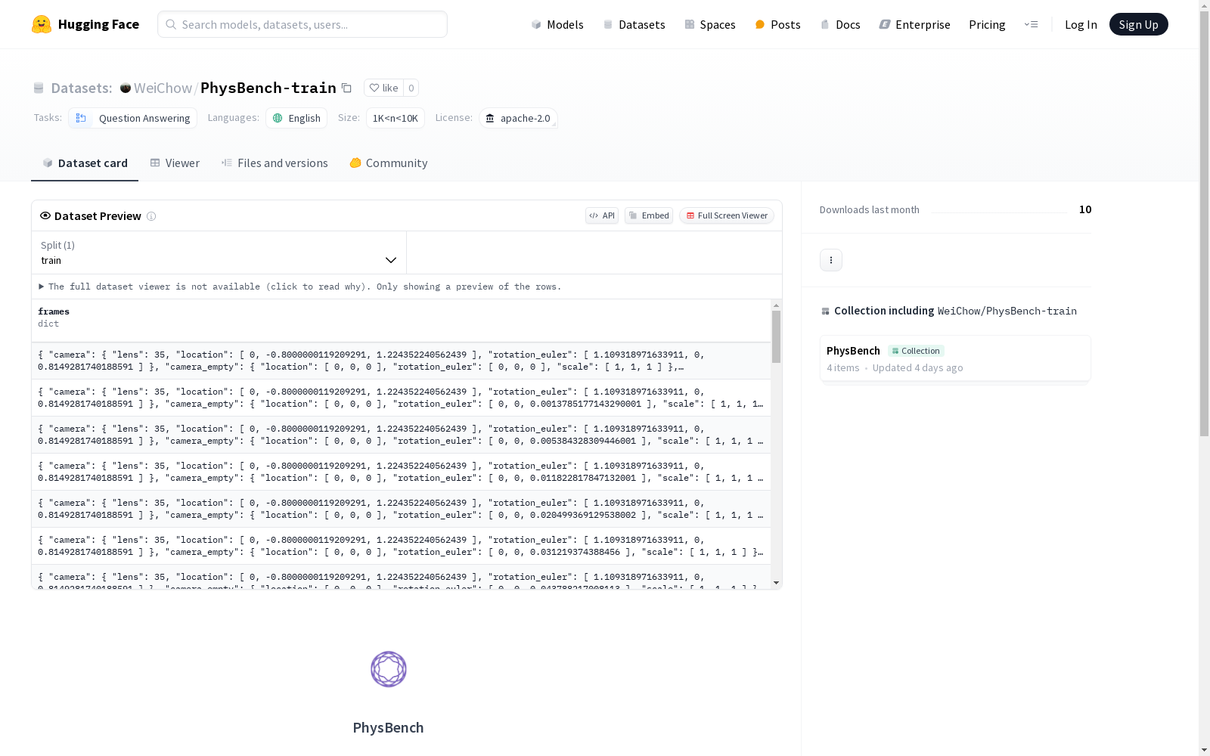
Task: Open Posts from top navigation
Action: 777,24
